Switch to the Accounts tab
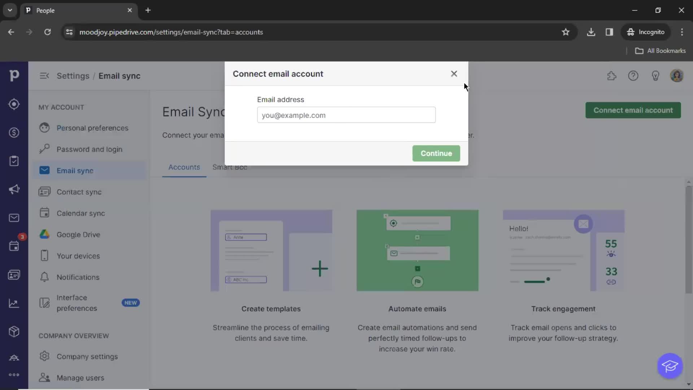The image size is (693, 390). pos(184,167)
